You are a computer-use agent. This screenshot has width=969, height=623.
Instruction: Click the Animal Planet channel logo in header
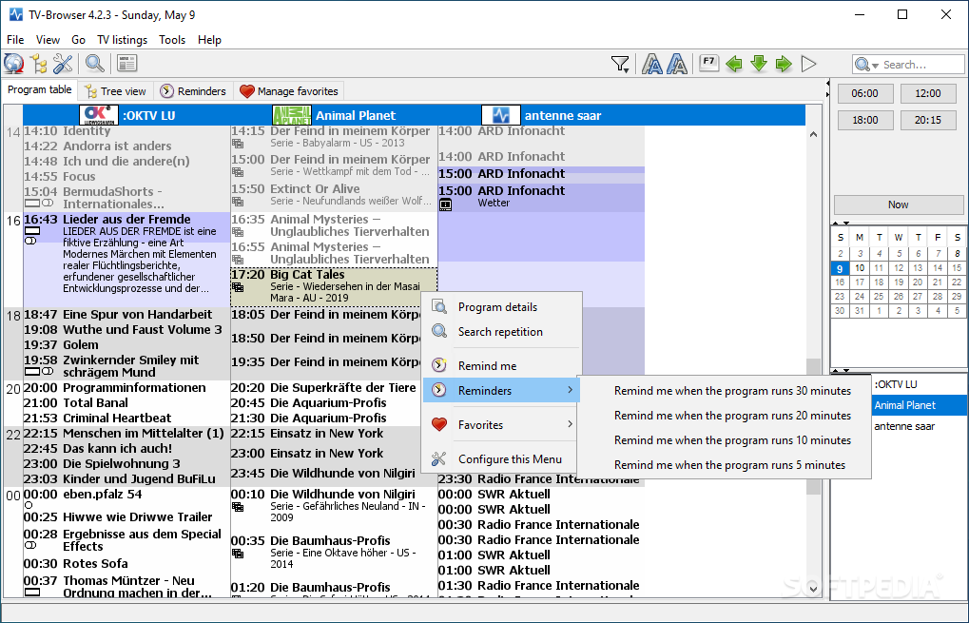click(x=292, y=115)
